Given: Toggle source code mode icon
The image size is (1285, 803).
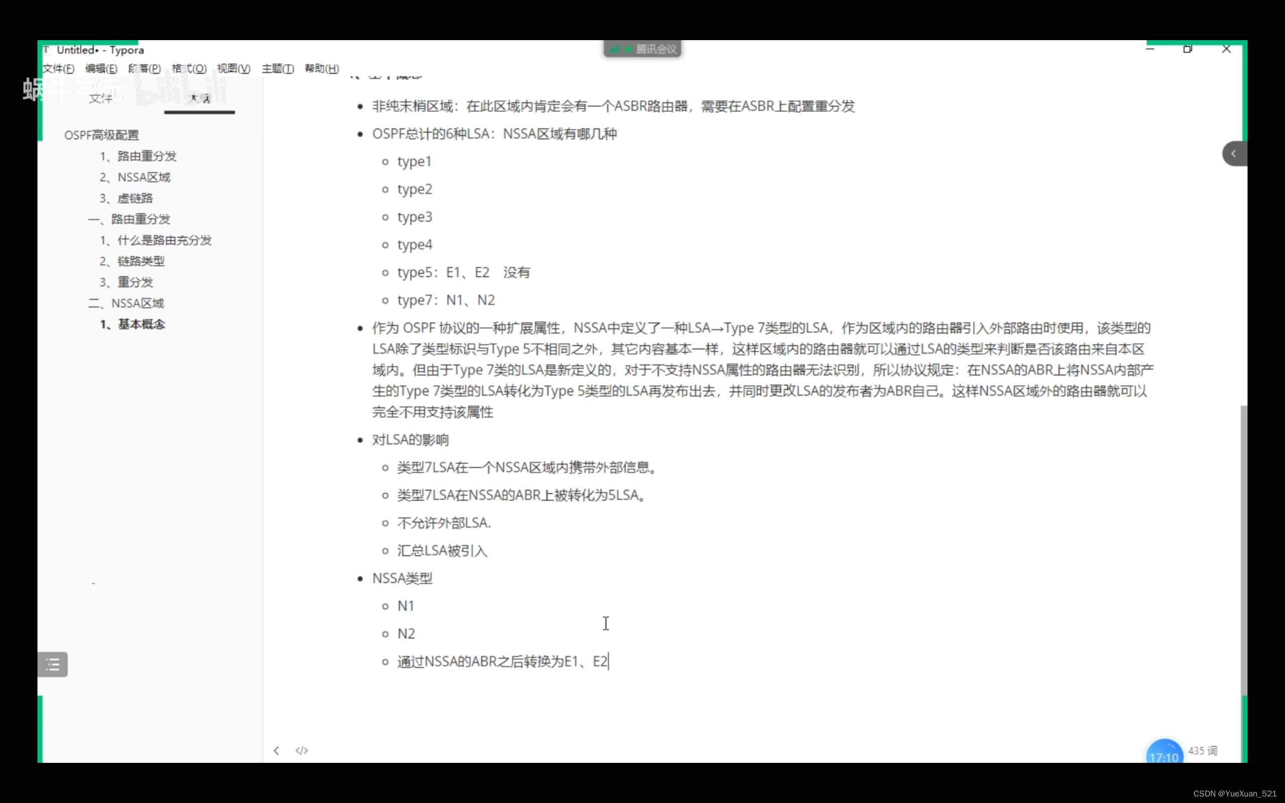Looking at the screenshot, I should pos(302,750).
